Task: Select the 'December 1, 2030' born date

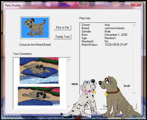Action: pos(116,35)
